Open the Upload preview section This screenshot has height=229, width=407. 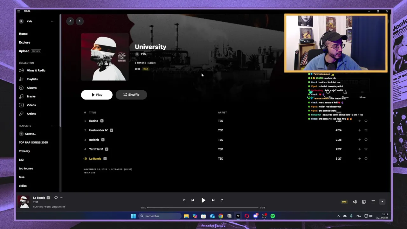[x=30, y=51]
